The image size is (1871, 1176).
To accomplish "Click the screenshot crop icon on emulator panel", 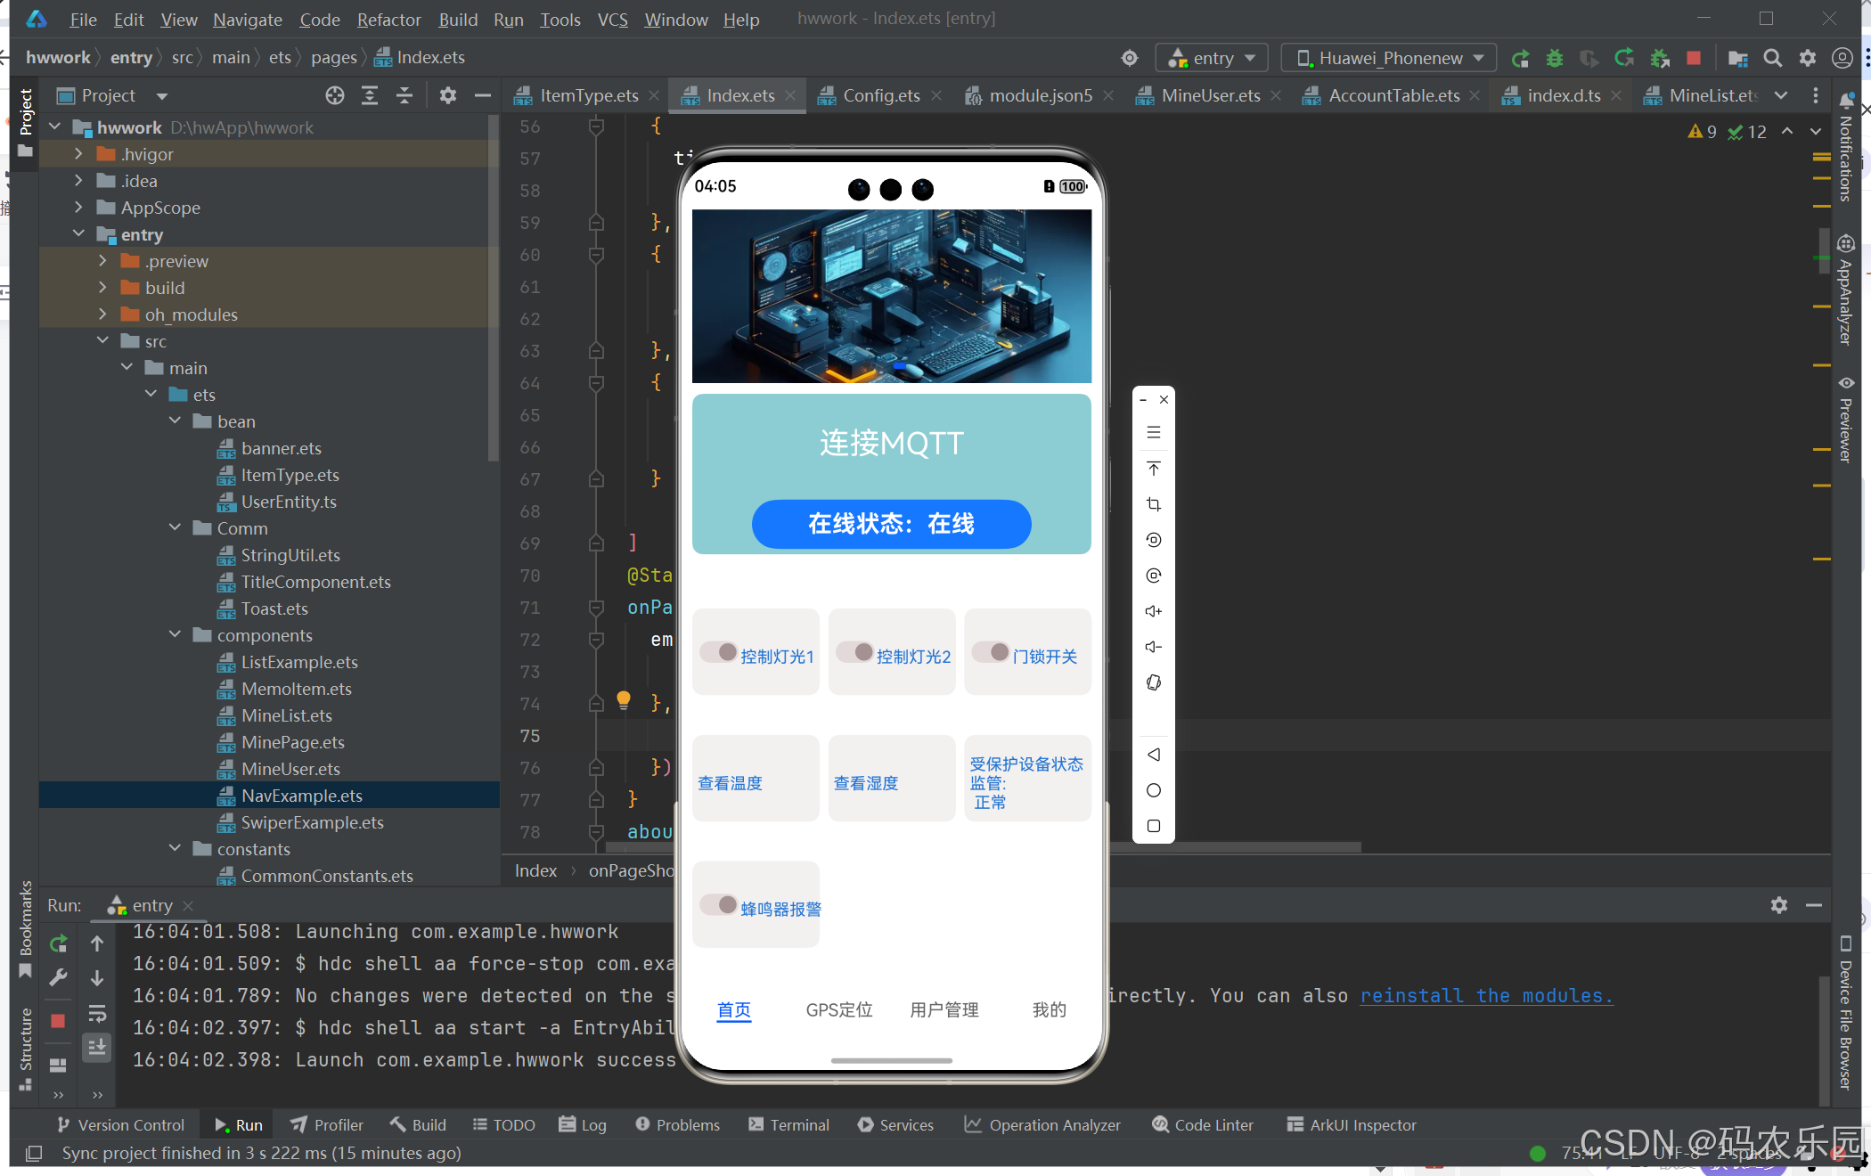I will [x=1154, y=504].
